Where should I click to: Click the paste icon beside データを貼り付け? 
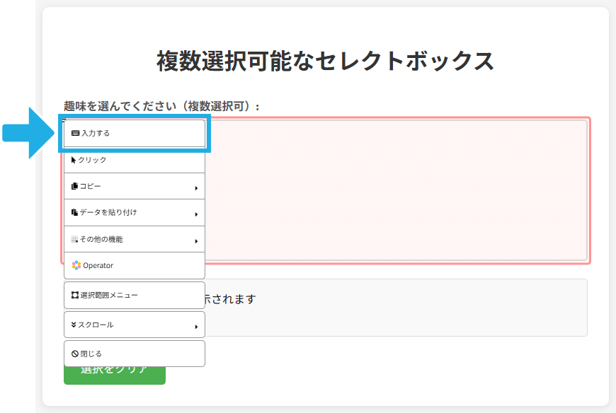click(74, 213)
